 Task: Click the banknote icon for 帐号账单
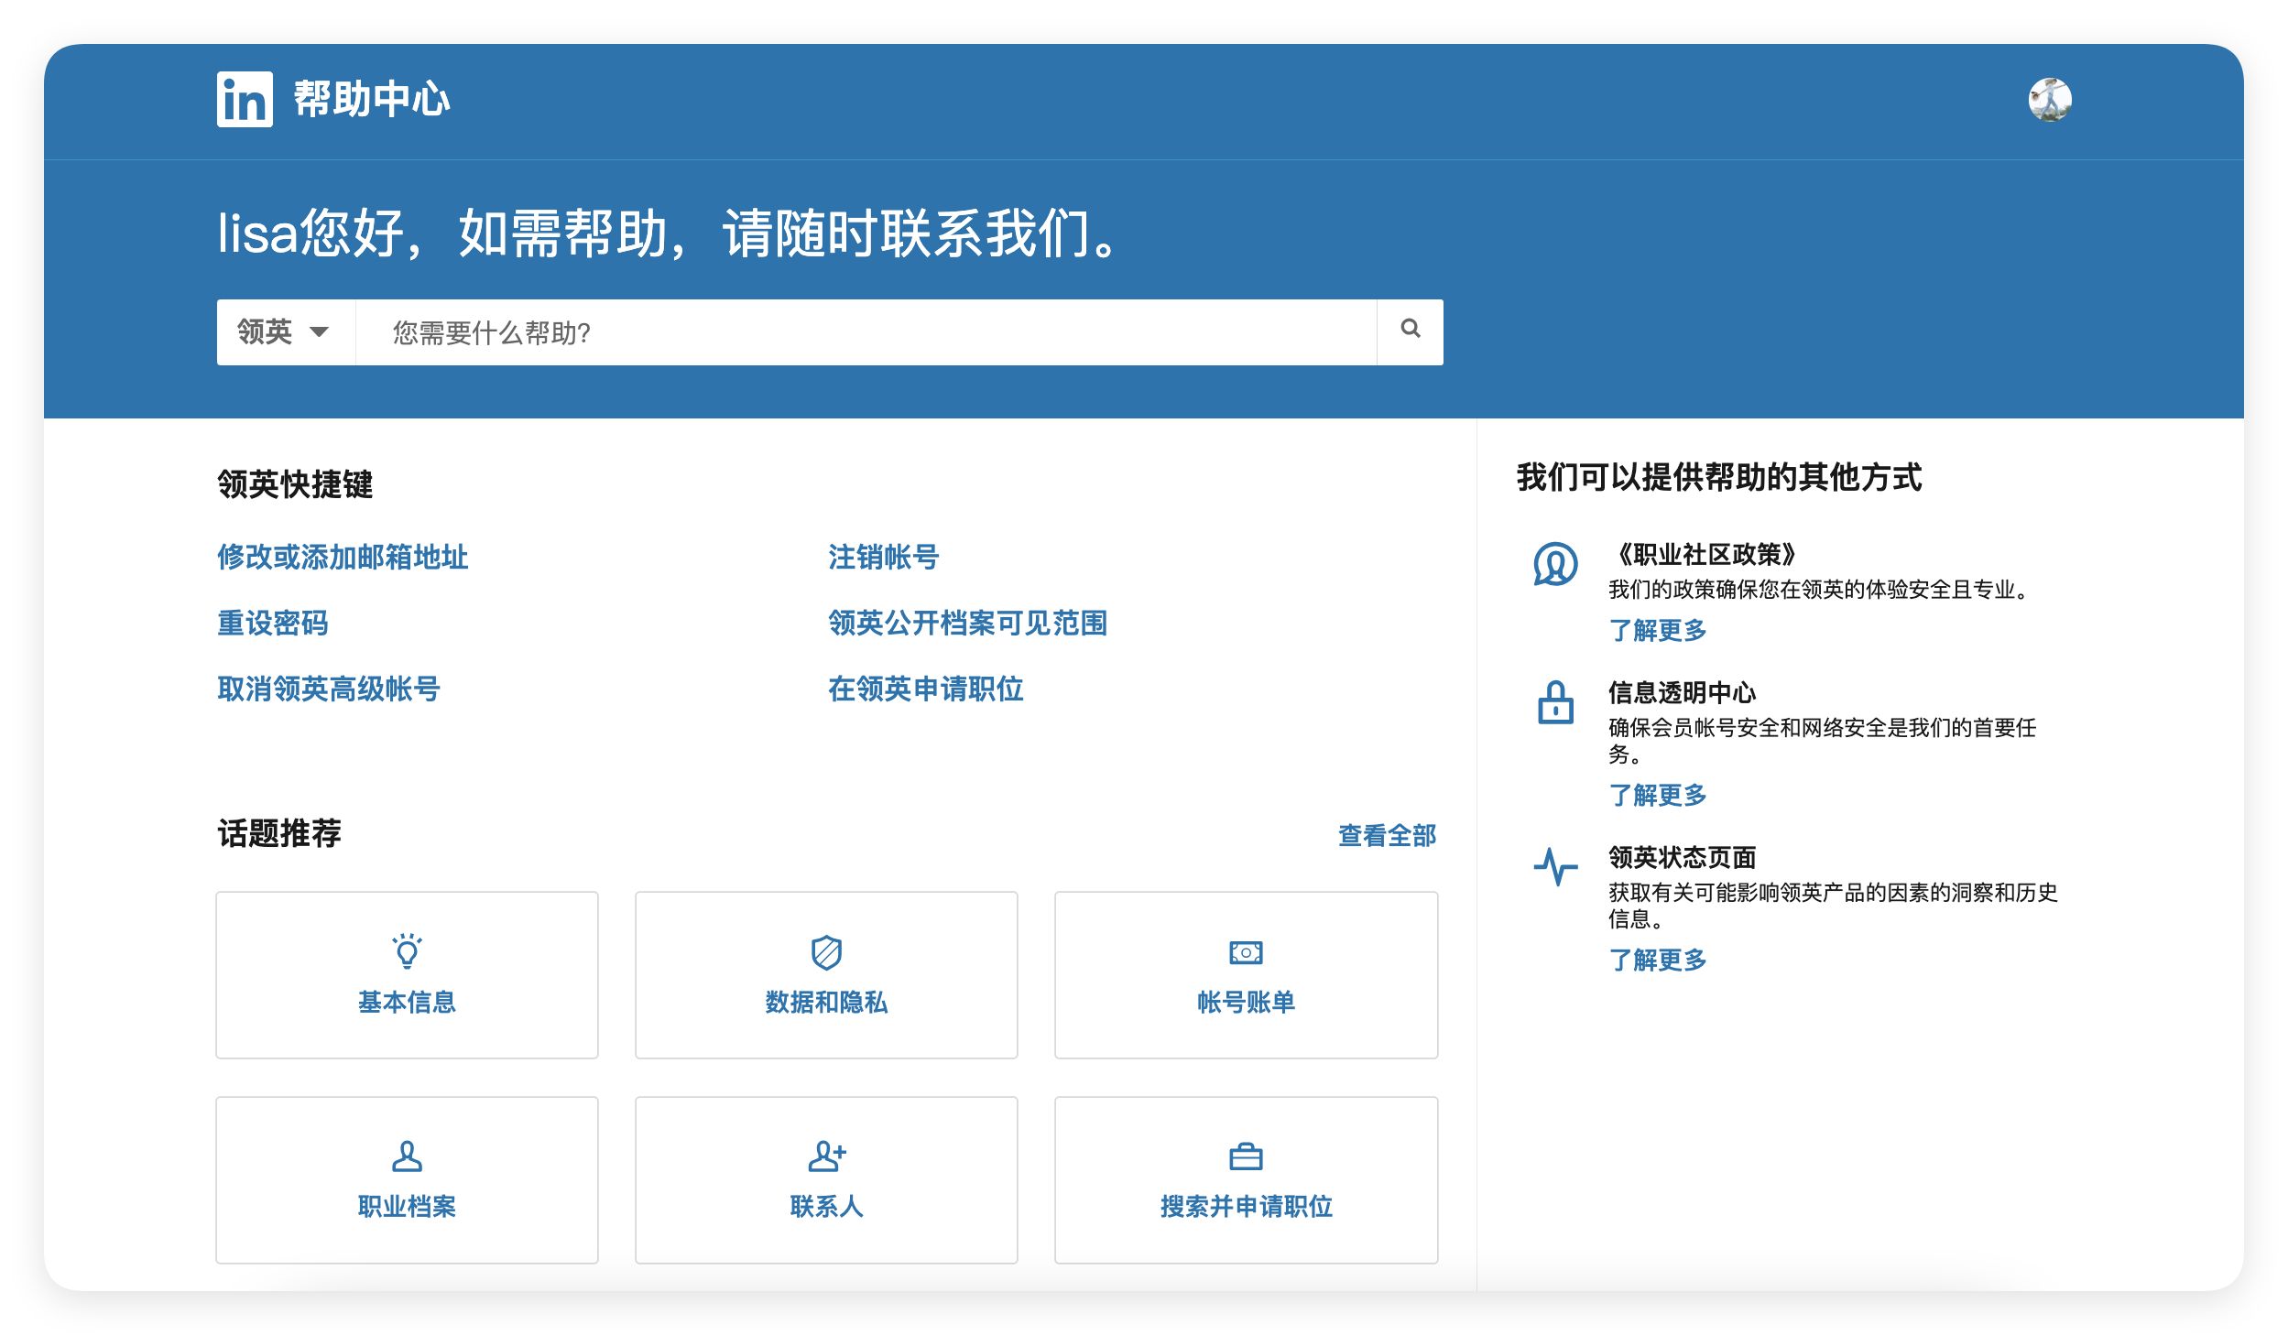click(x=1246, y=953)
